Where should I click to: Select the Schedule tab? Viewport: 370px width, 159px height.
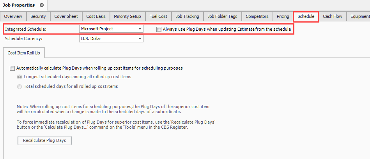306,16
